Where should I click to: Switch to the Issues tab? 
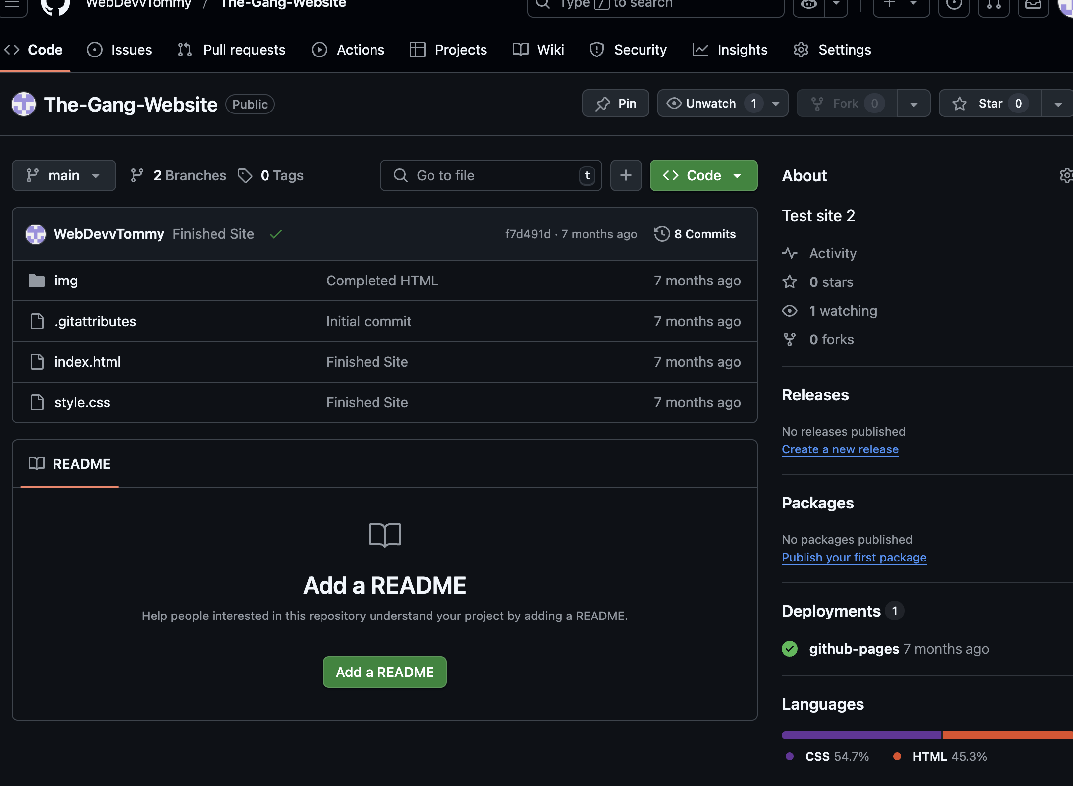119,50
